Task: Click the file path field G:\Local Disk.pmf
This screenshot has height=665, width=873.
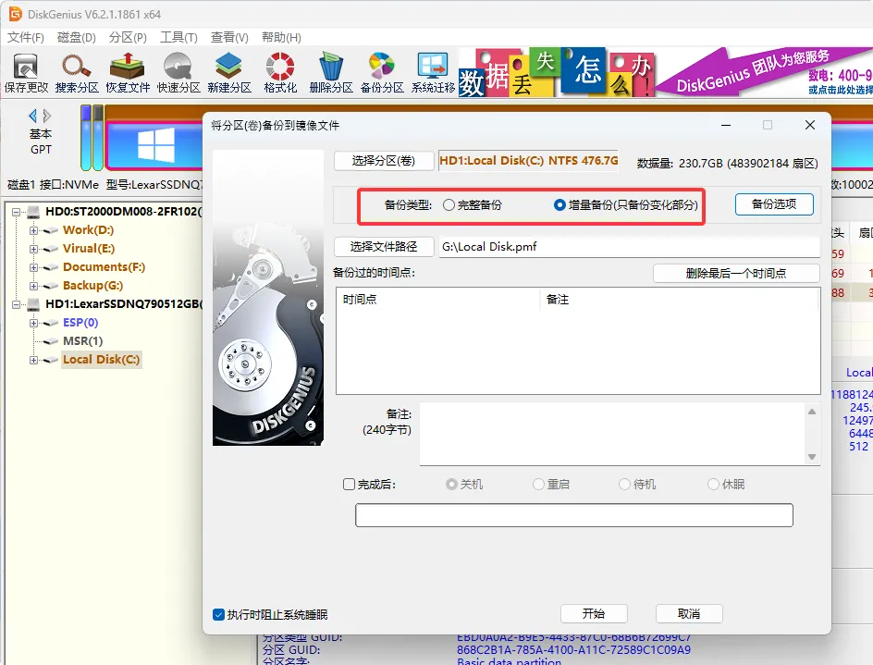Action: pos(629,247)
